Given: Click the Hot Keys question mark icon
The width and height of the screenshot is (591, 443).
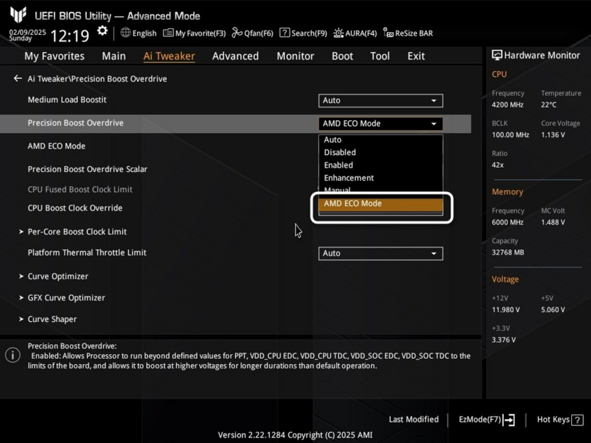Looking at the screenshot, I should 577,420.
